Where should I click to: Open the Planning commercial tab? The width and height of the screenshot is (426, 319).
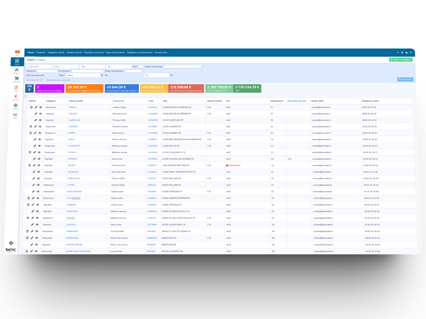coord(94,52)
